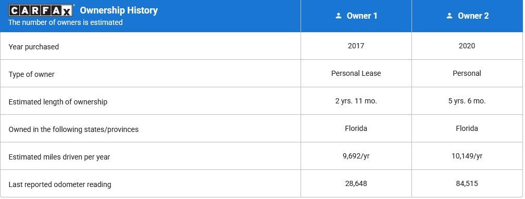The width and height of the screenshot is (525, 199).
Task: Click the CARFAX logo
Action: point(41,10)
